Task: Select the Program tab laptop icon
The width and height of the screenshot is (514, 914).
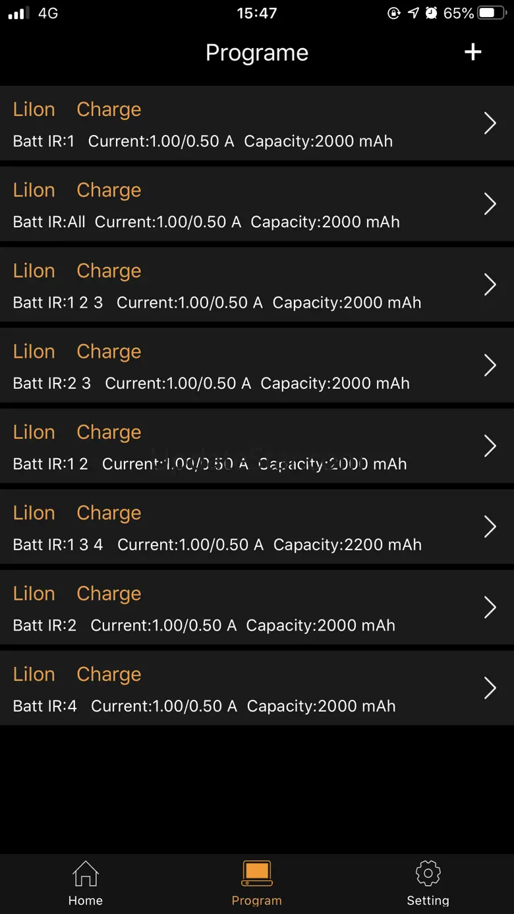Action: [257, 873]
